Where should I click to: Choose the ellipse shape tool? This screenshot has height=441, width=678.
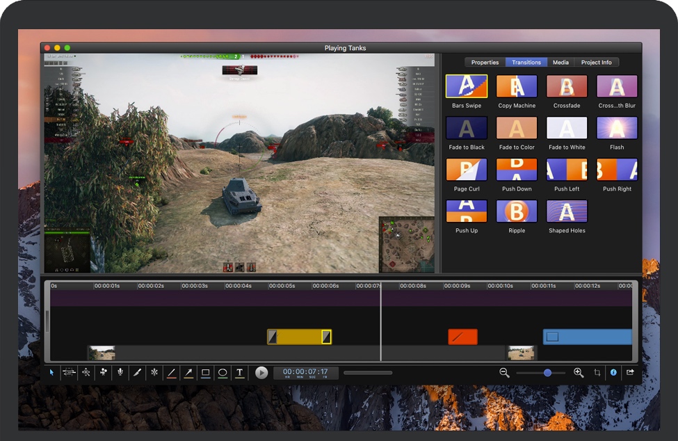pos(223,373)
